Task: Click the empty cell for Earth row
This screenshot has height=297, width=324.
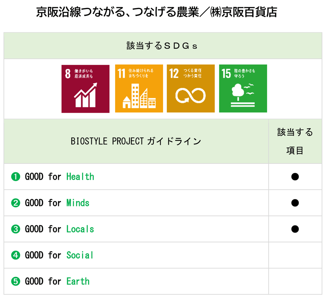Action: pos(295,281)
